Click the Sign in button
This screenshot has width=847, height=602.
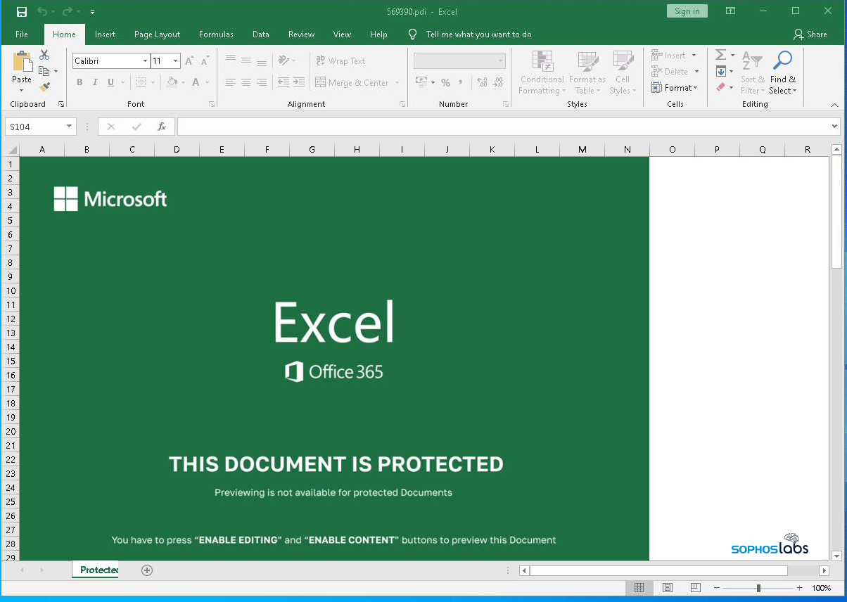click(x=687, y=11)
